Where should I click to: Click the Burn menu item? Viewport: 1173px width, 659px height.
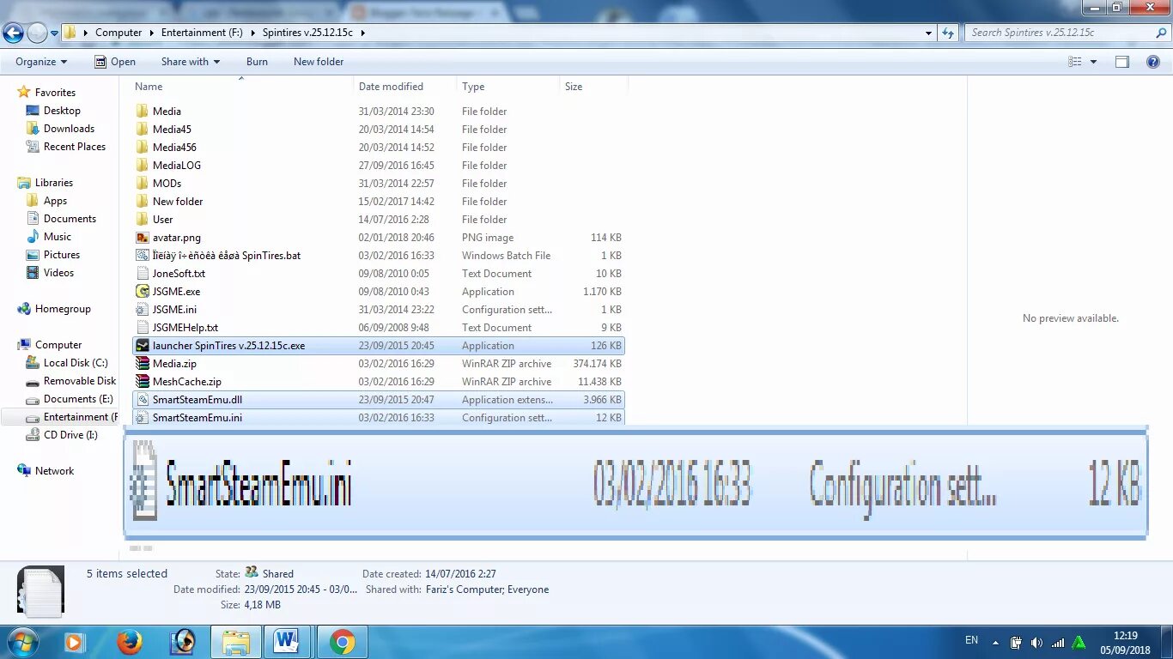(x=257, y=61)
